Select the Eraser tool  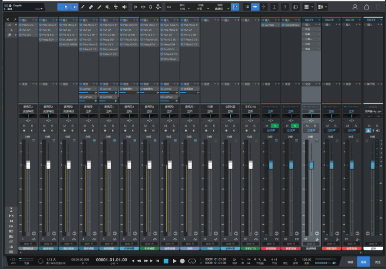click(91, 7)
